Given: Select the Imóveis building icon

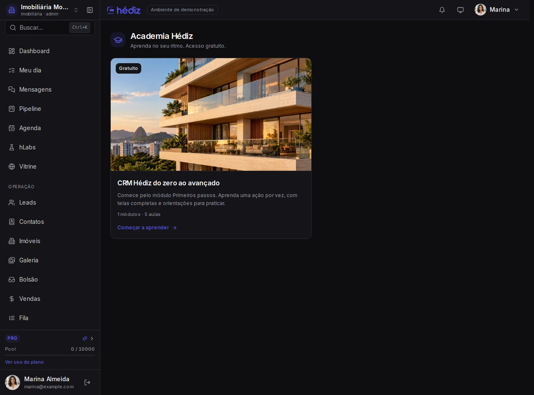Looking at the screenshot, I should click(12, 241).
